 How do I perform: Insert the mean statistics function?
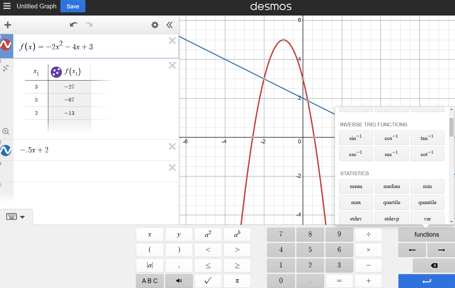(356, 186)
